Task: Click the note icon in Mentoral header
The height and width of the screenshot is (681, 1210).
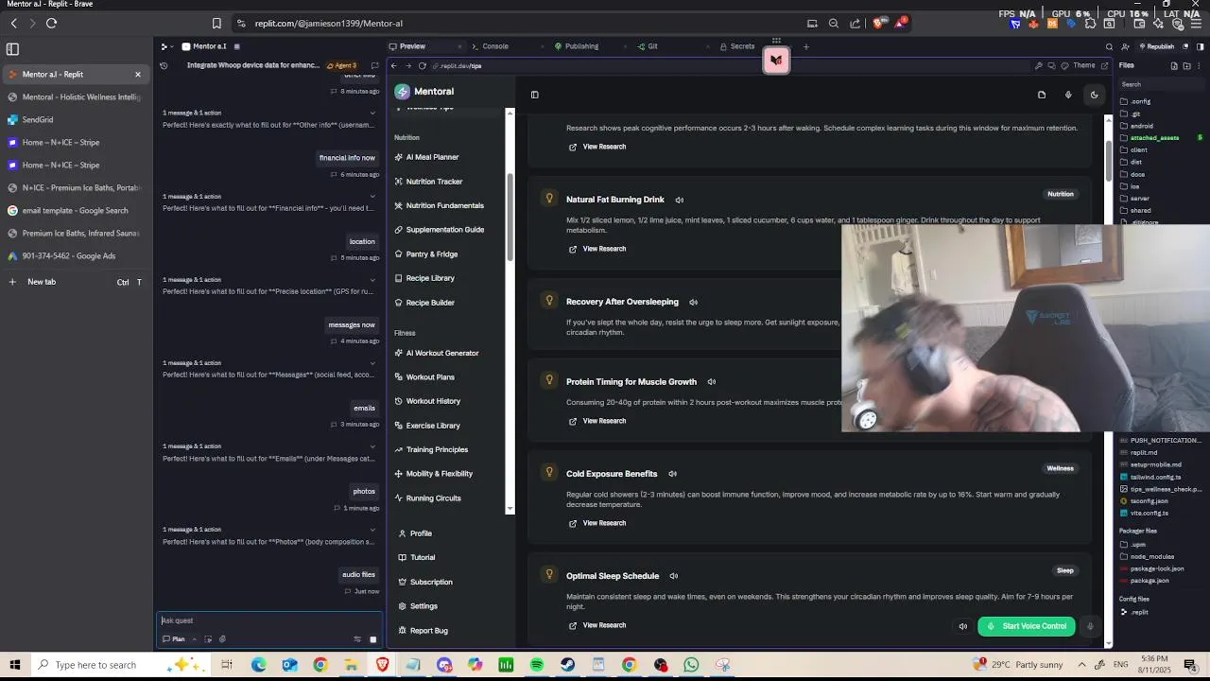Action: 1042,95
